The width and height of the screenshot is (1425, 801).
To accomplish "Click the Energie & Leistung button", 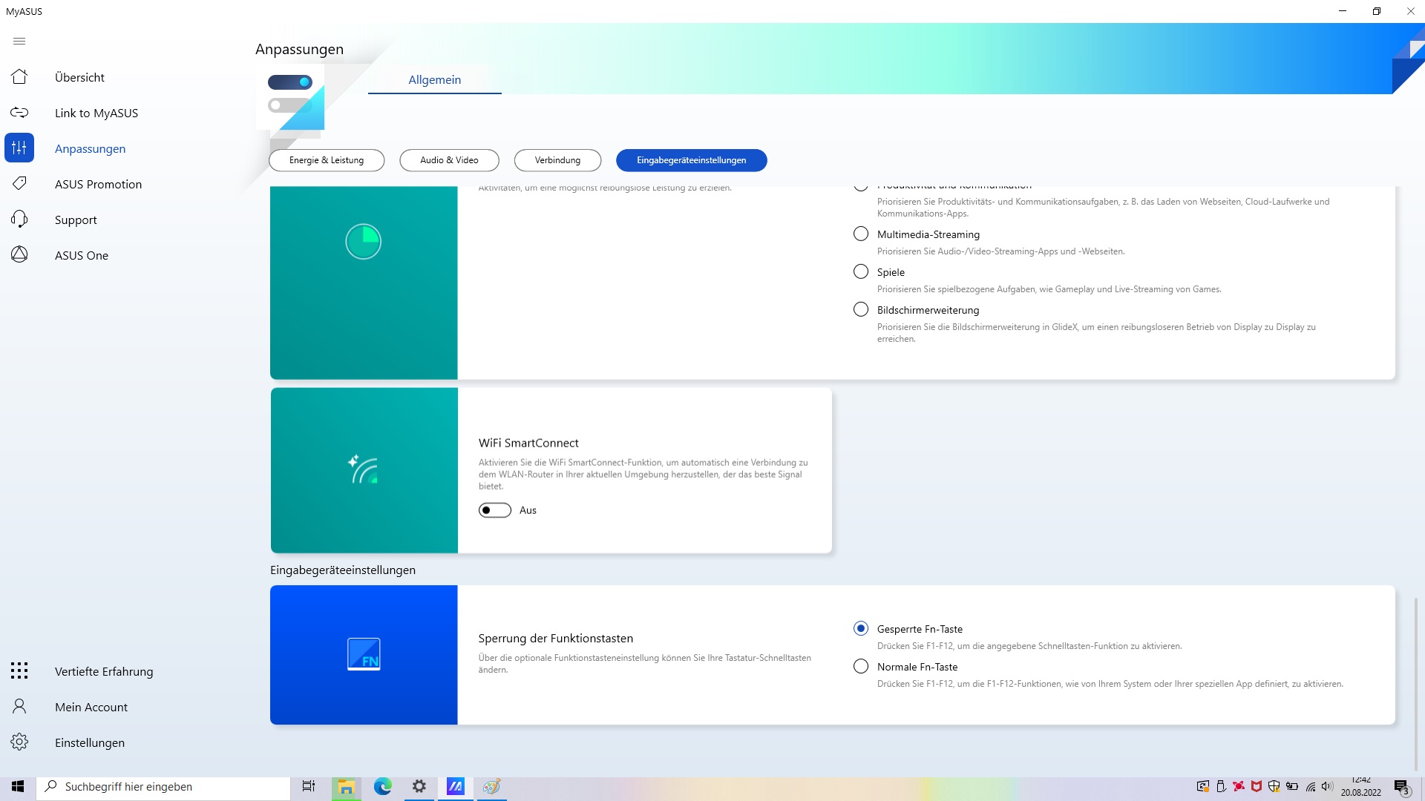I will (x=327, y=160).
